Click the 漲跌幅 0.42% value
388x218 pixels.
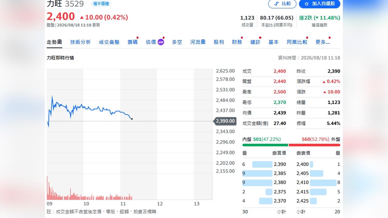[331, 81]
